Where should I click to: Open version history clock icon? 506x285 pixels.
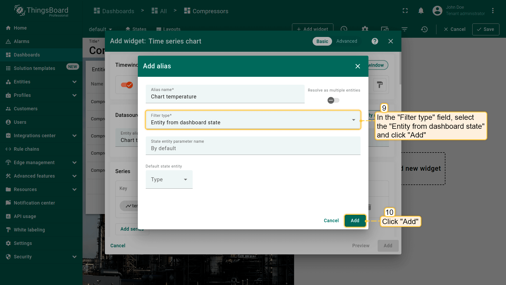coord(424,29)
